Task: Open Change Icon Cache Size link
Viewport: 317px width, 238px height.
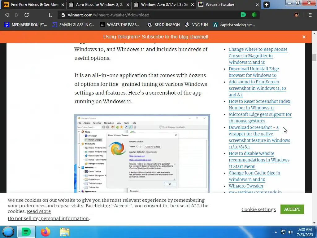Action: click(254, 176)
